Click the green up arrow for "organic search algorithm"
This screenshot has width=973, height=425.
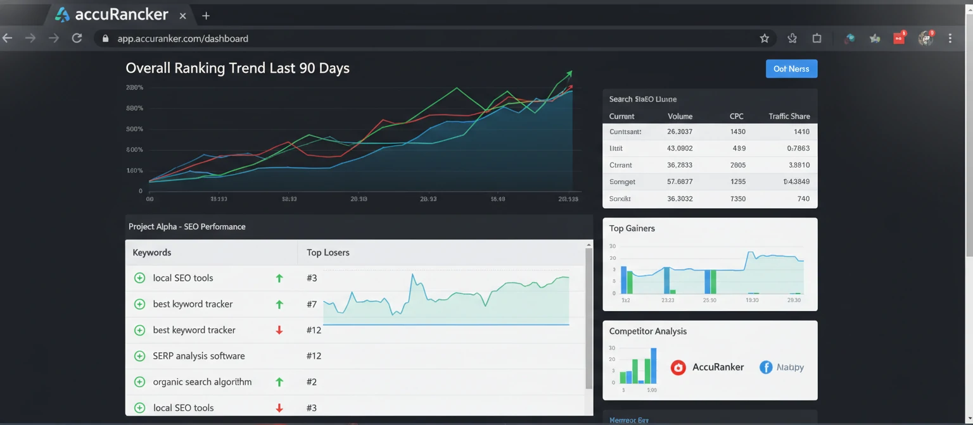(279, 381)
